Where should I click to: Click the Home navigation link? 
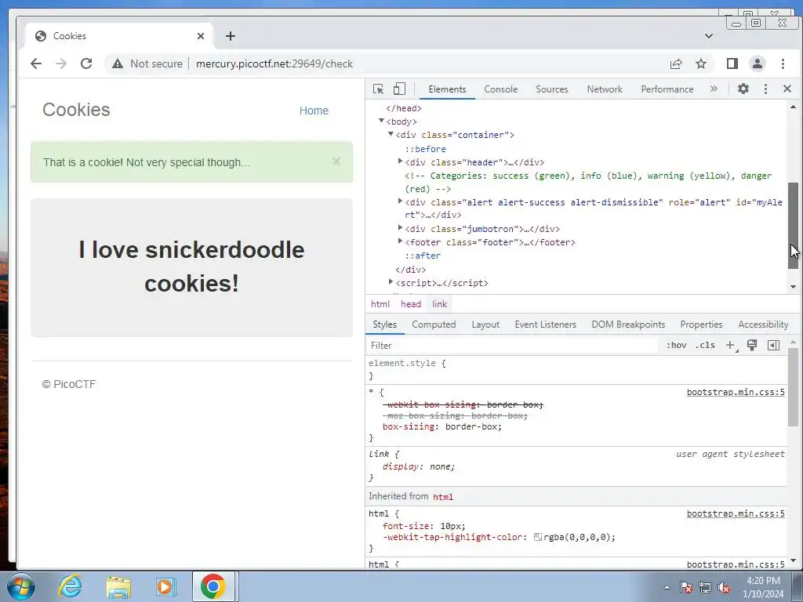coord(314,111)
